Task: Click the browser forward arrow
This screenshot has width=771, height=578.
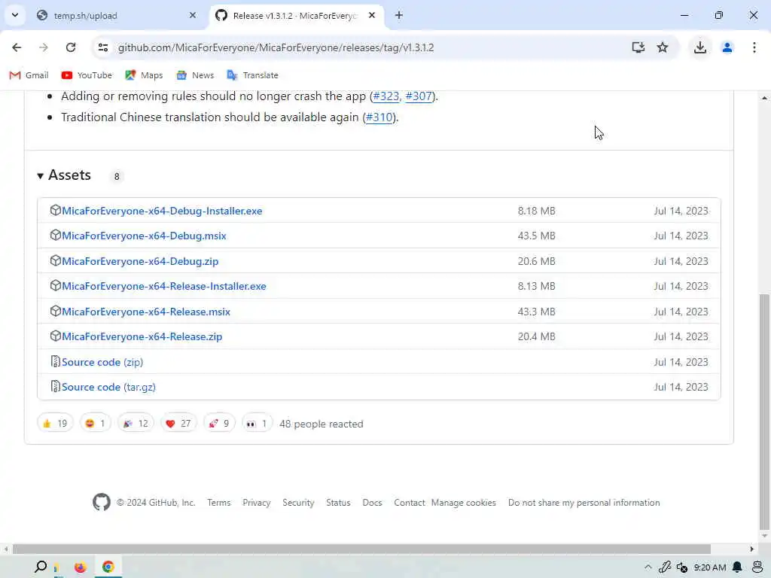Action: (43, 47)
